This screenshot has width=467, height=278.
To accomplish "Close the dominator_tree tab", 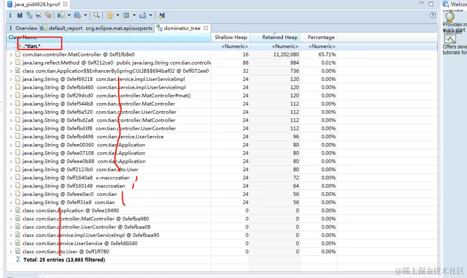I will [x=206, y=28].
